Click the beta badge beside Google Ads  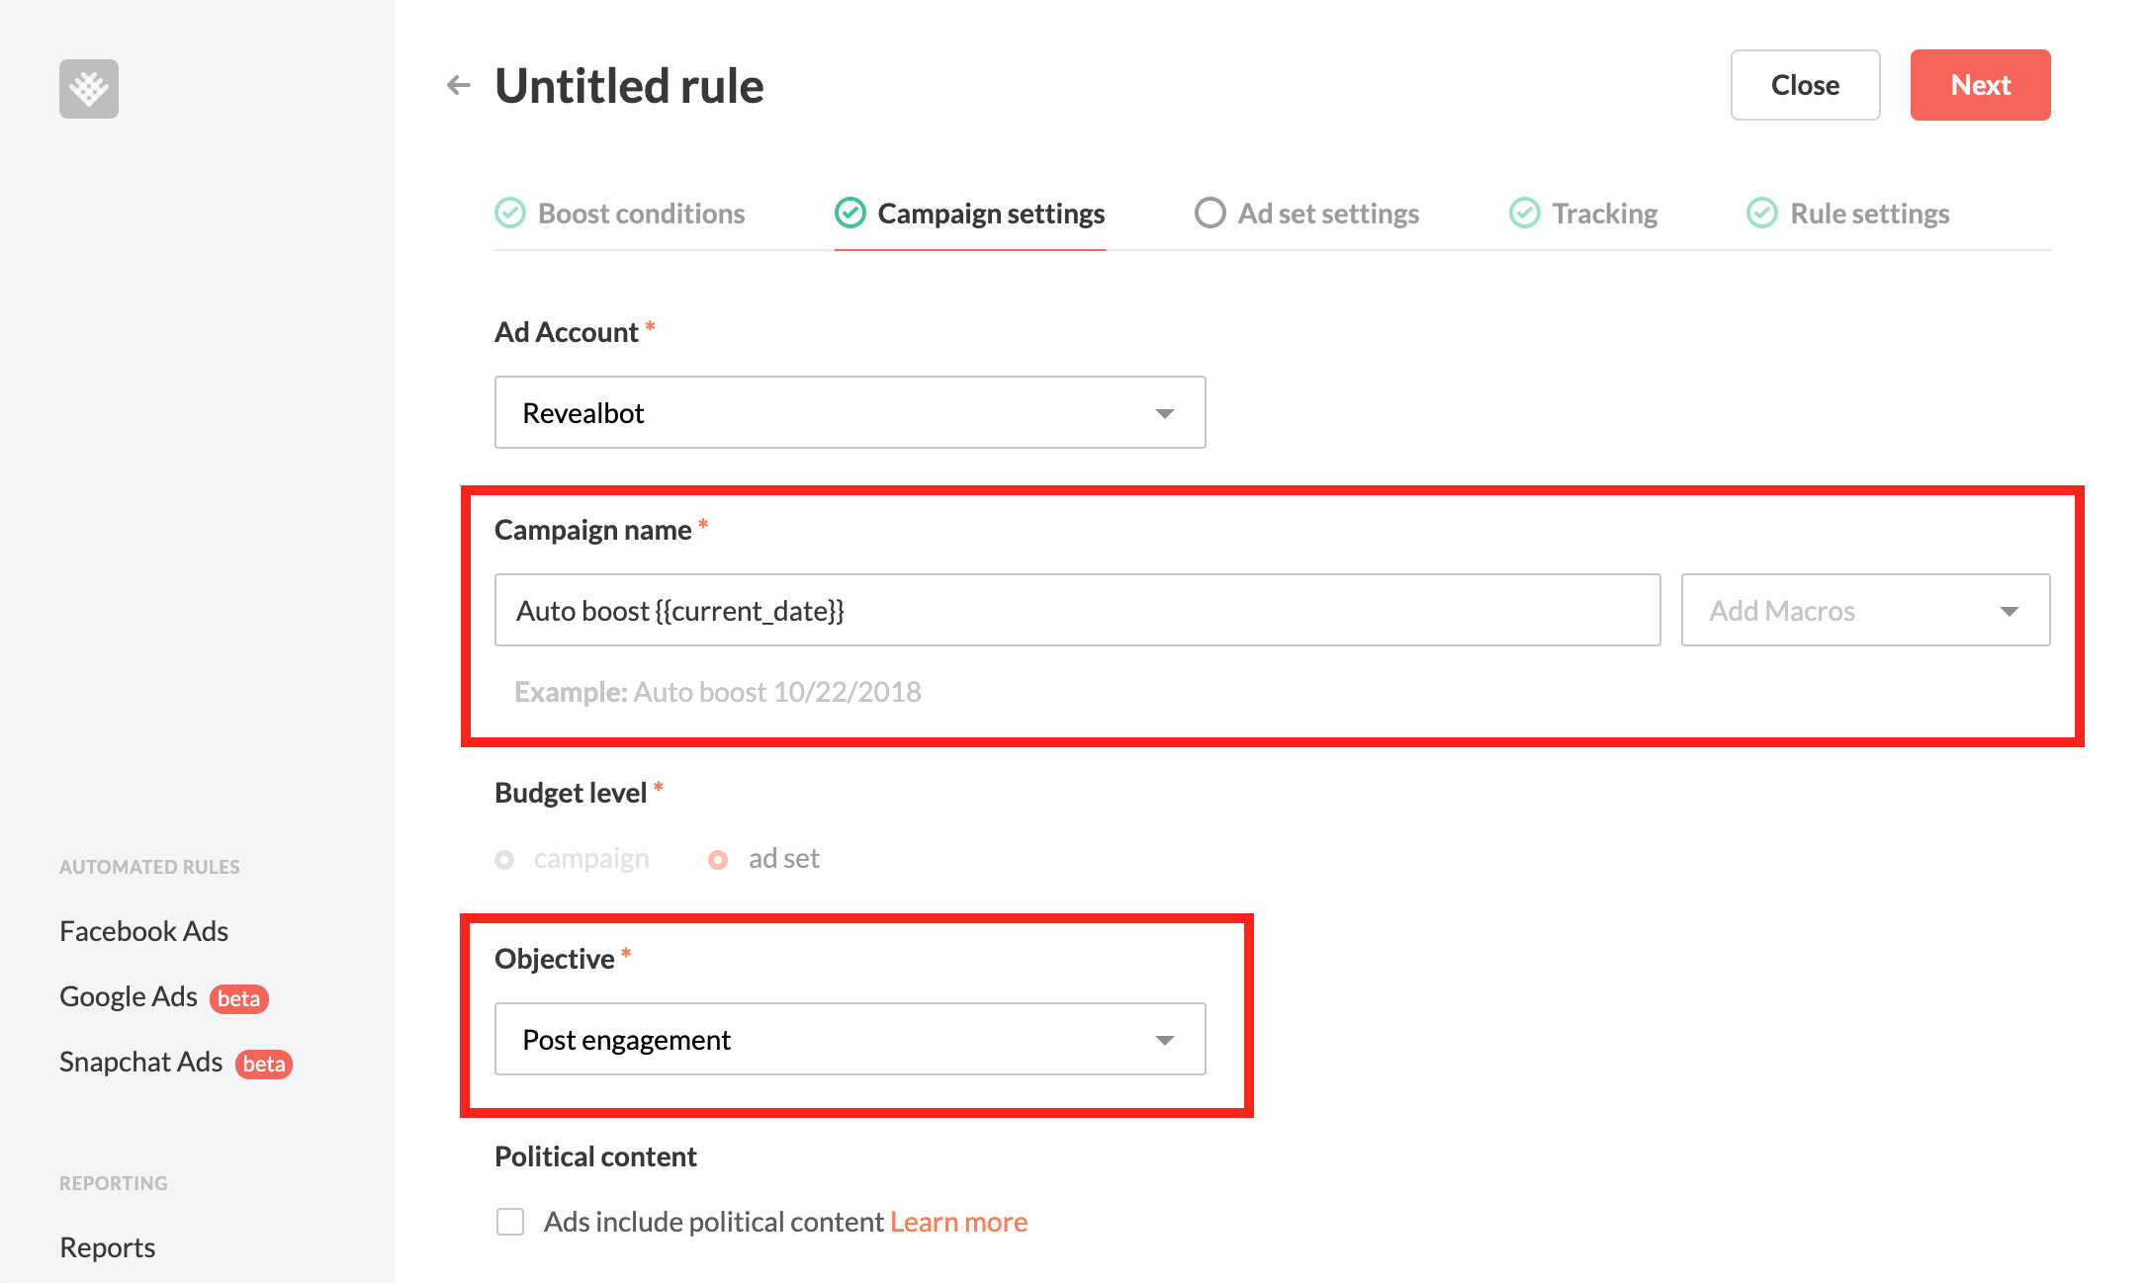tap(239, 998)
